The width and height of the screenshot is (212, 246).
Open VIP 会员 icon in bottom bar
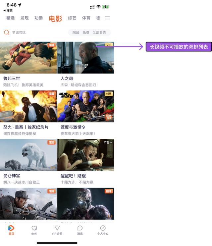pos(57,228)
